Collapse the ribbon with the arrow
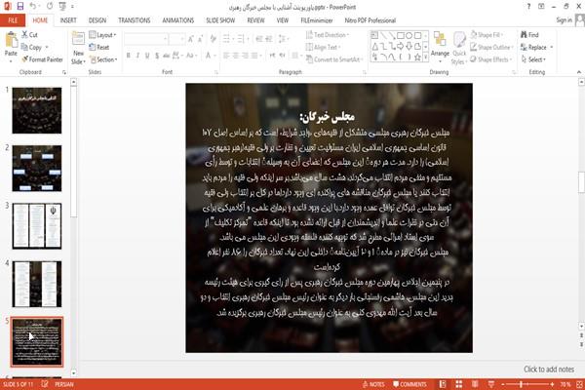Screen dimensions: 585x390 pyautogui.click(x=579, y=72)
